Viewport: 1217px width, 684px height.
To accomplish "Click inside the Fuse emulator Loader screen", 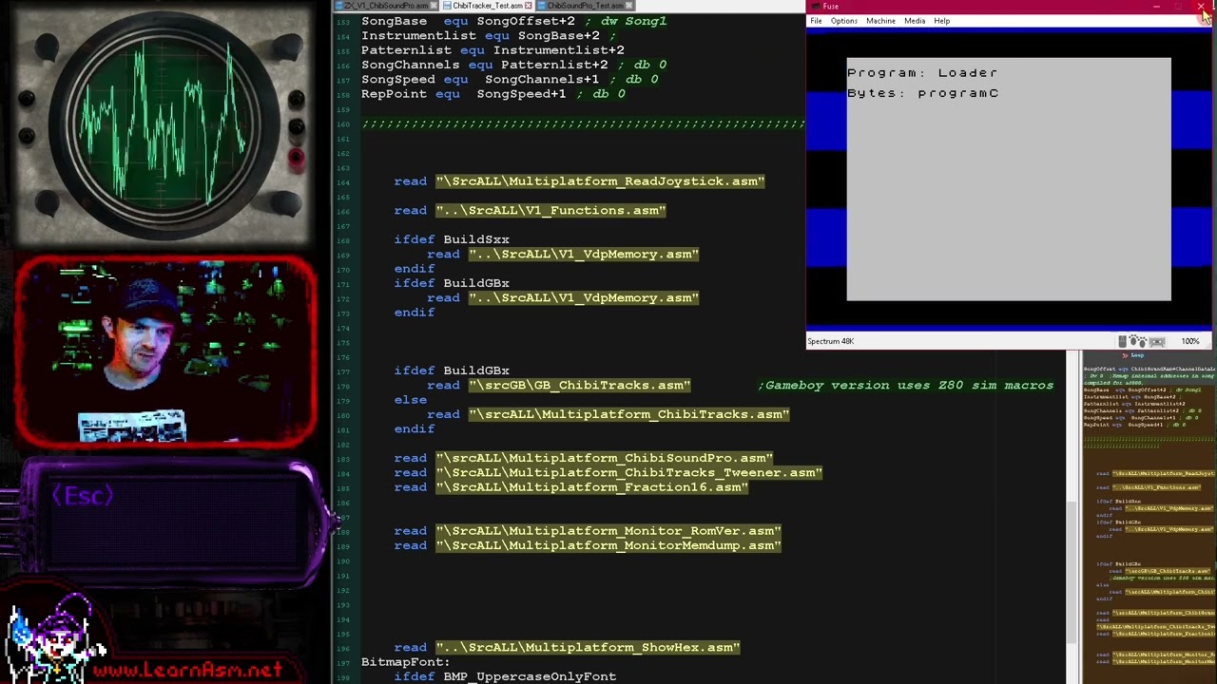I will click(1008, 180).
